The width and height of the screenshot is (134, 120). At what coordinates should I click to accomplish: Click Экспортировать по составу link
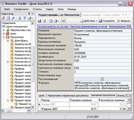pyautogui.click(x=53, y=26)
